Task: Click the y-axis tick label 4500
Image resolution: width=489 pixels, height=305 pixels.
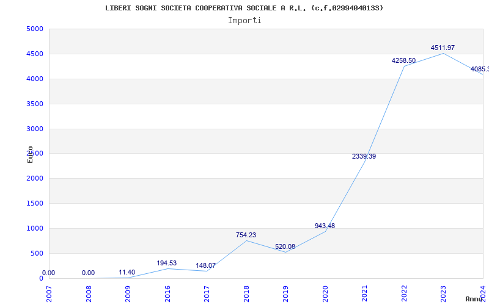Action: 35,54
